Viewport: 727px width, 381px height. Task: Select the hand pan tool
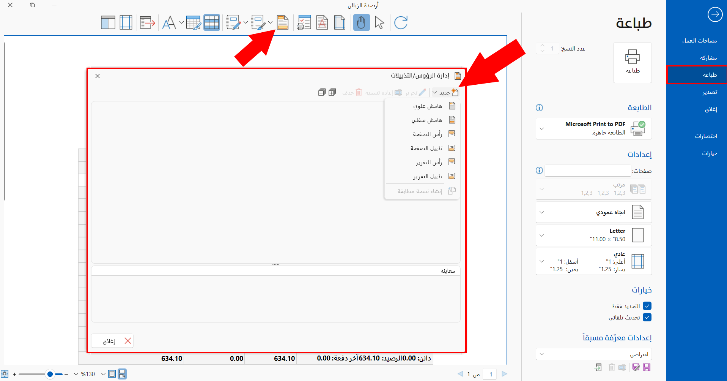click(361, 23)
